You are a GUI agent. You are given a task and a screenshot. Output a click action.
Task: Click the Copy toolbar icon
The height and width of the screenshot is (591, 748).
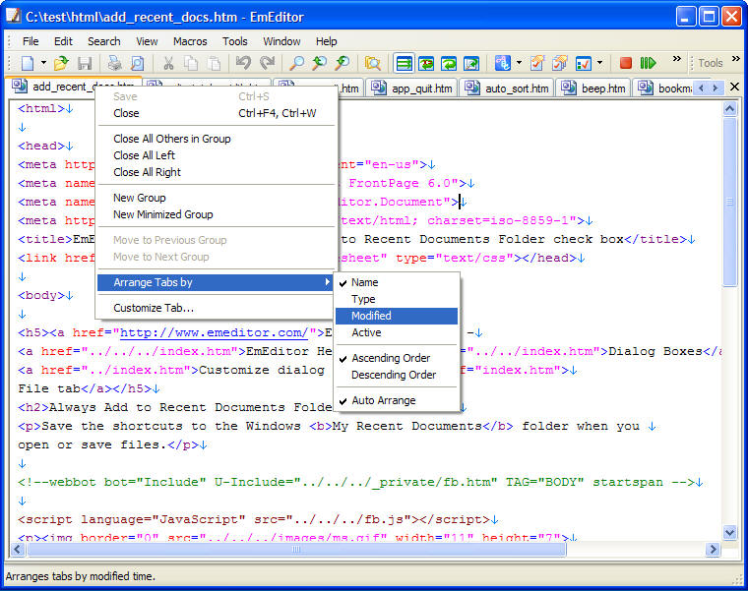pos(191,63)
